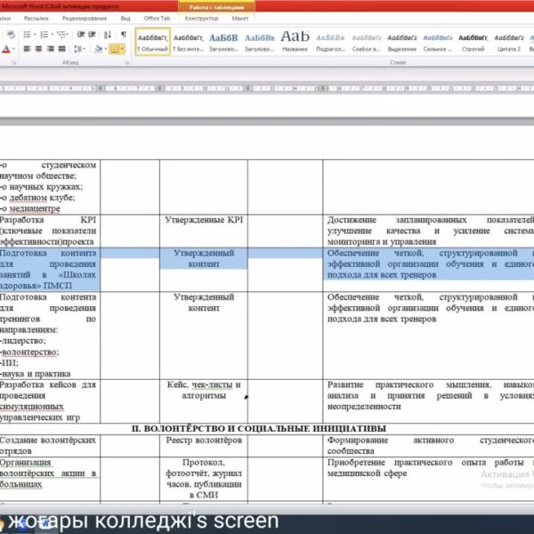Align text to the left

[x=27, y=49]
